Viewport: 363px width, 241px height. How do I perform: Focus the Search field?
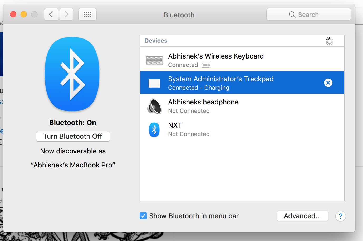point(308,14)
